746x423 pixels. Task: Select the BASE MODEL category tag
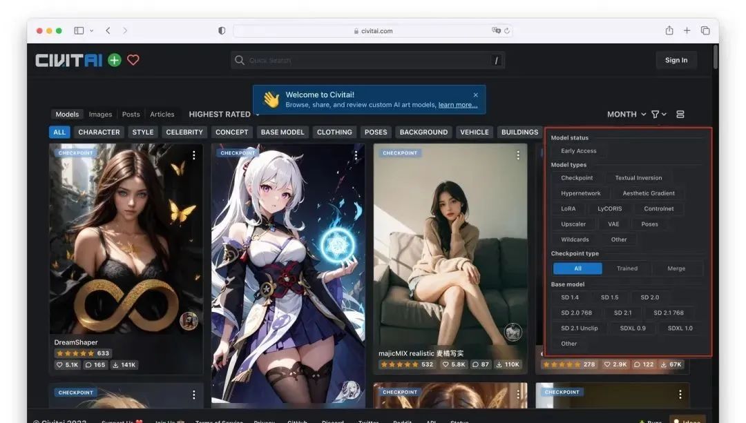click(x=283, y=132)
